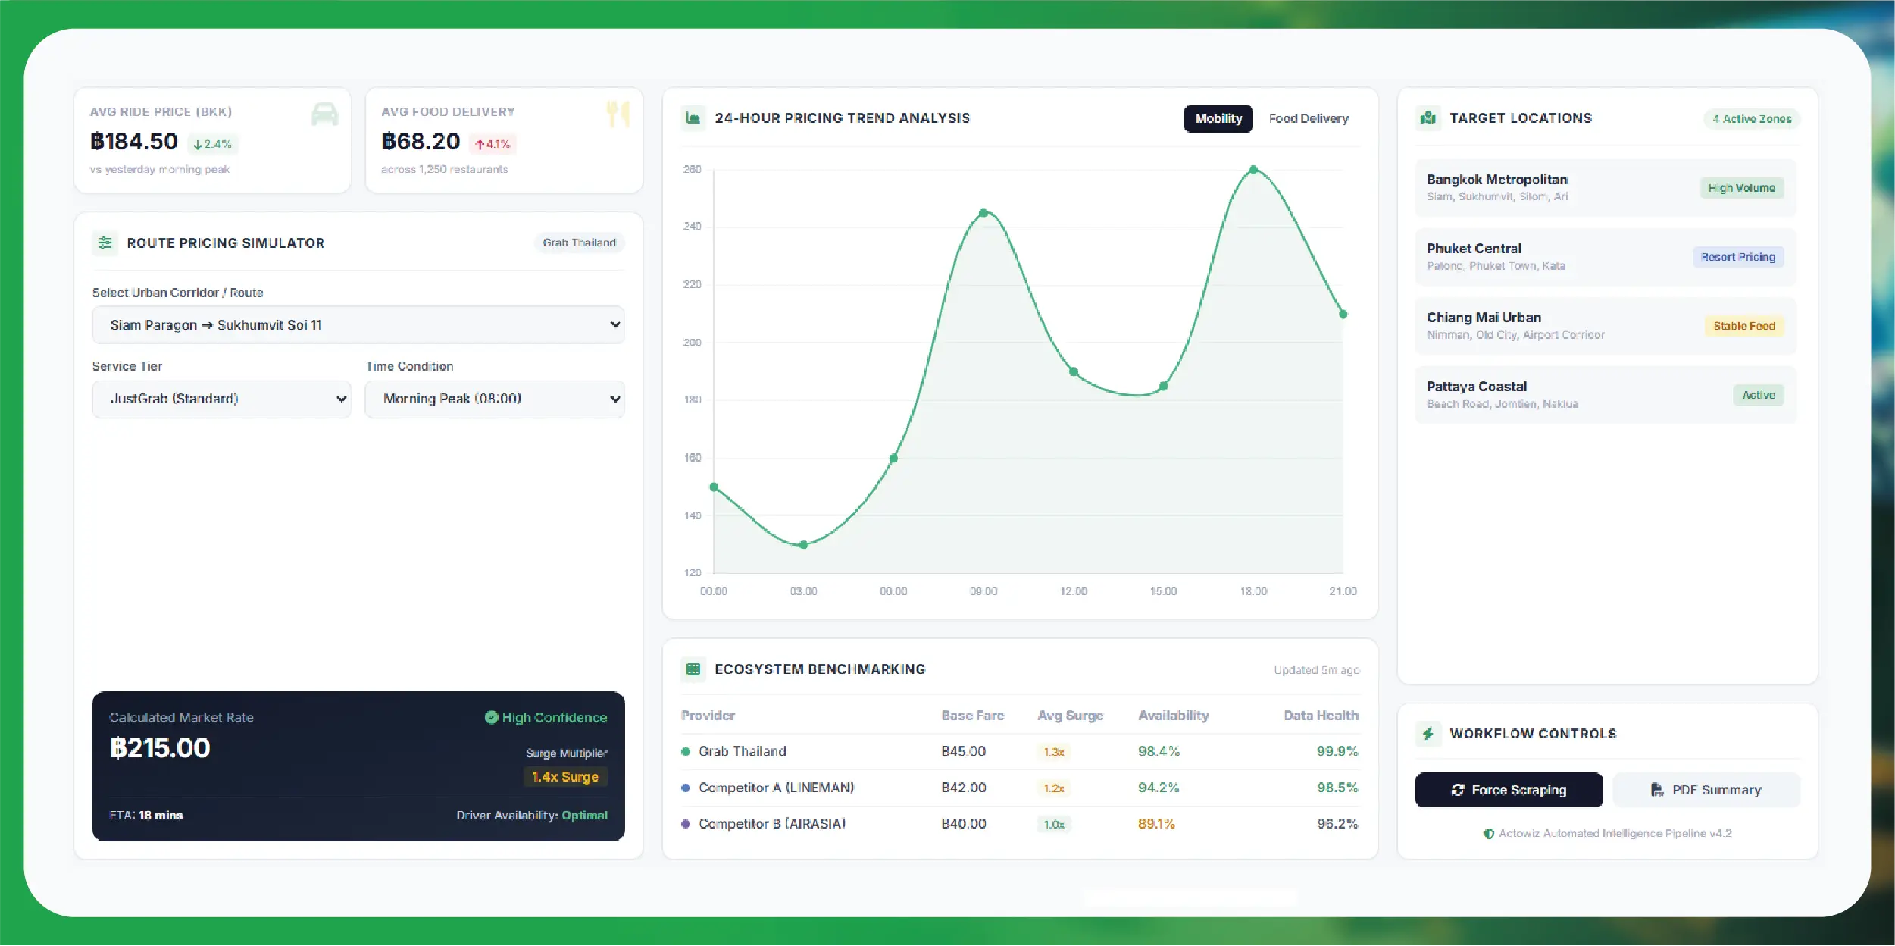Click the Force Scraping button
The width and height of the screenshot is (1895, 946).
(x=1509, y=790)
